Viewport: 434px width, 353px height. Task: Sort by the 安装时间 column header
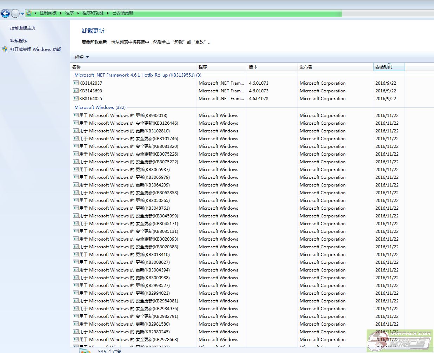click(x=384, y=67)
